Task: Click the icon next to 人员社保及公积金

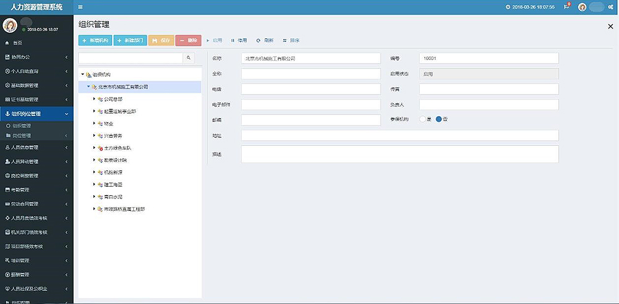Action: tap(7, 289)
